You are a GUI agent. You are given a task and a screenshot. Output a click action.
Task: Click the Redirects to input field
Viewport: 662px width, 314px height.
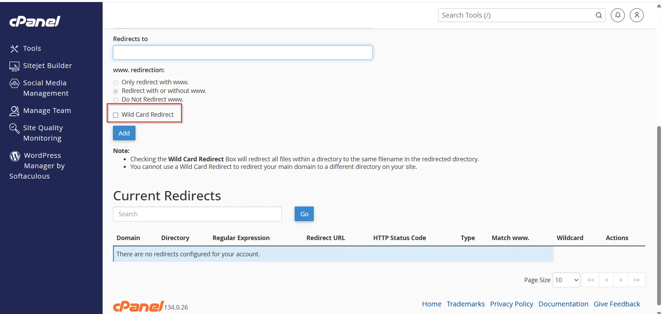point(243,53)
